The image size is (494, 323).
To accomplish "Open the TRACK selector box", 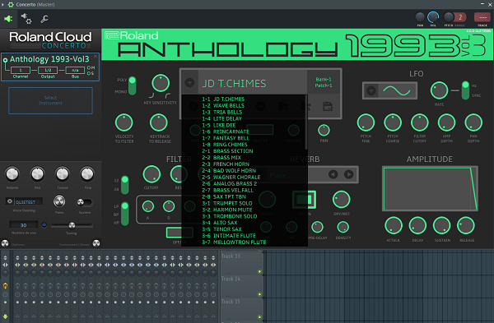I will click(x=482, y=17).
